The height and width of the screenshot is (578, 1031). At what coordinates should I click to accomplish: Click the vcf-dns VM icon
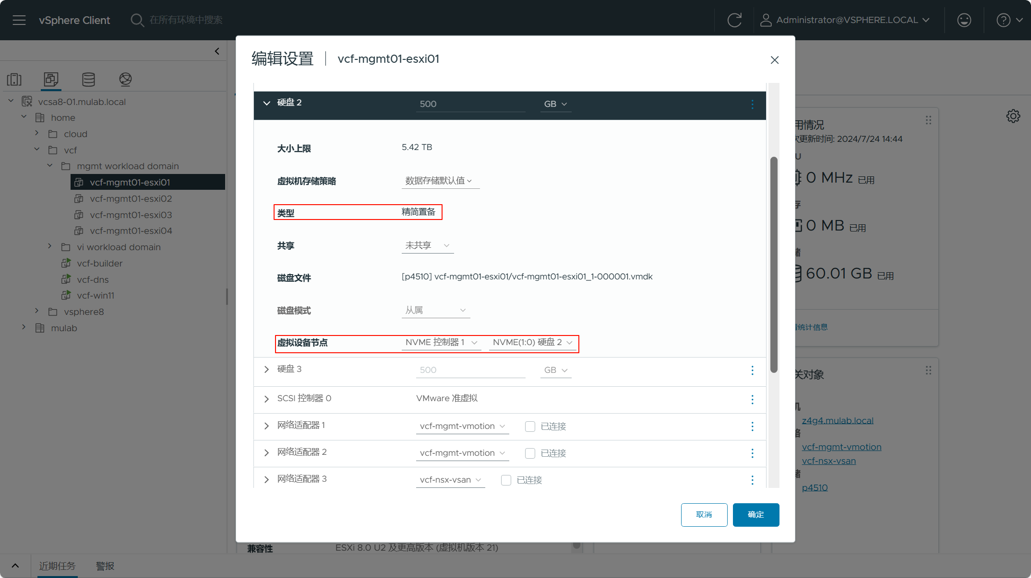(x=66, y=279)
